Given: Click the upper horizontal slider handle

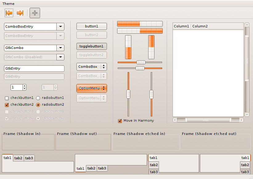Looking at the screenshot, I should coord(141,62).
